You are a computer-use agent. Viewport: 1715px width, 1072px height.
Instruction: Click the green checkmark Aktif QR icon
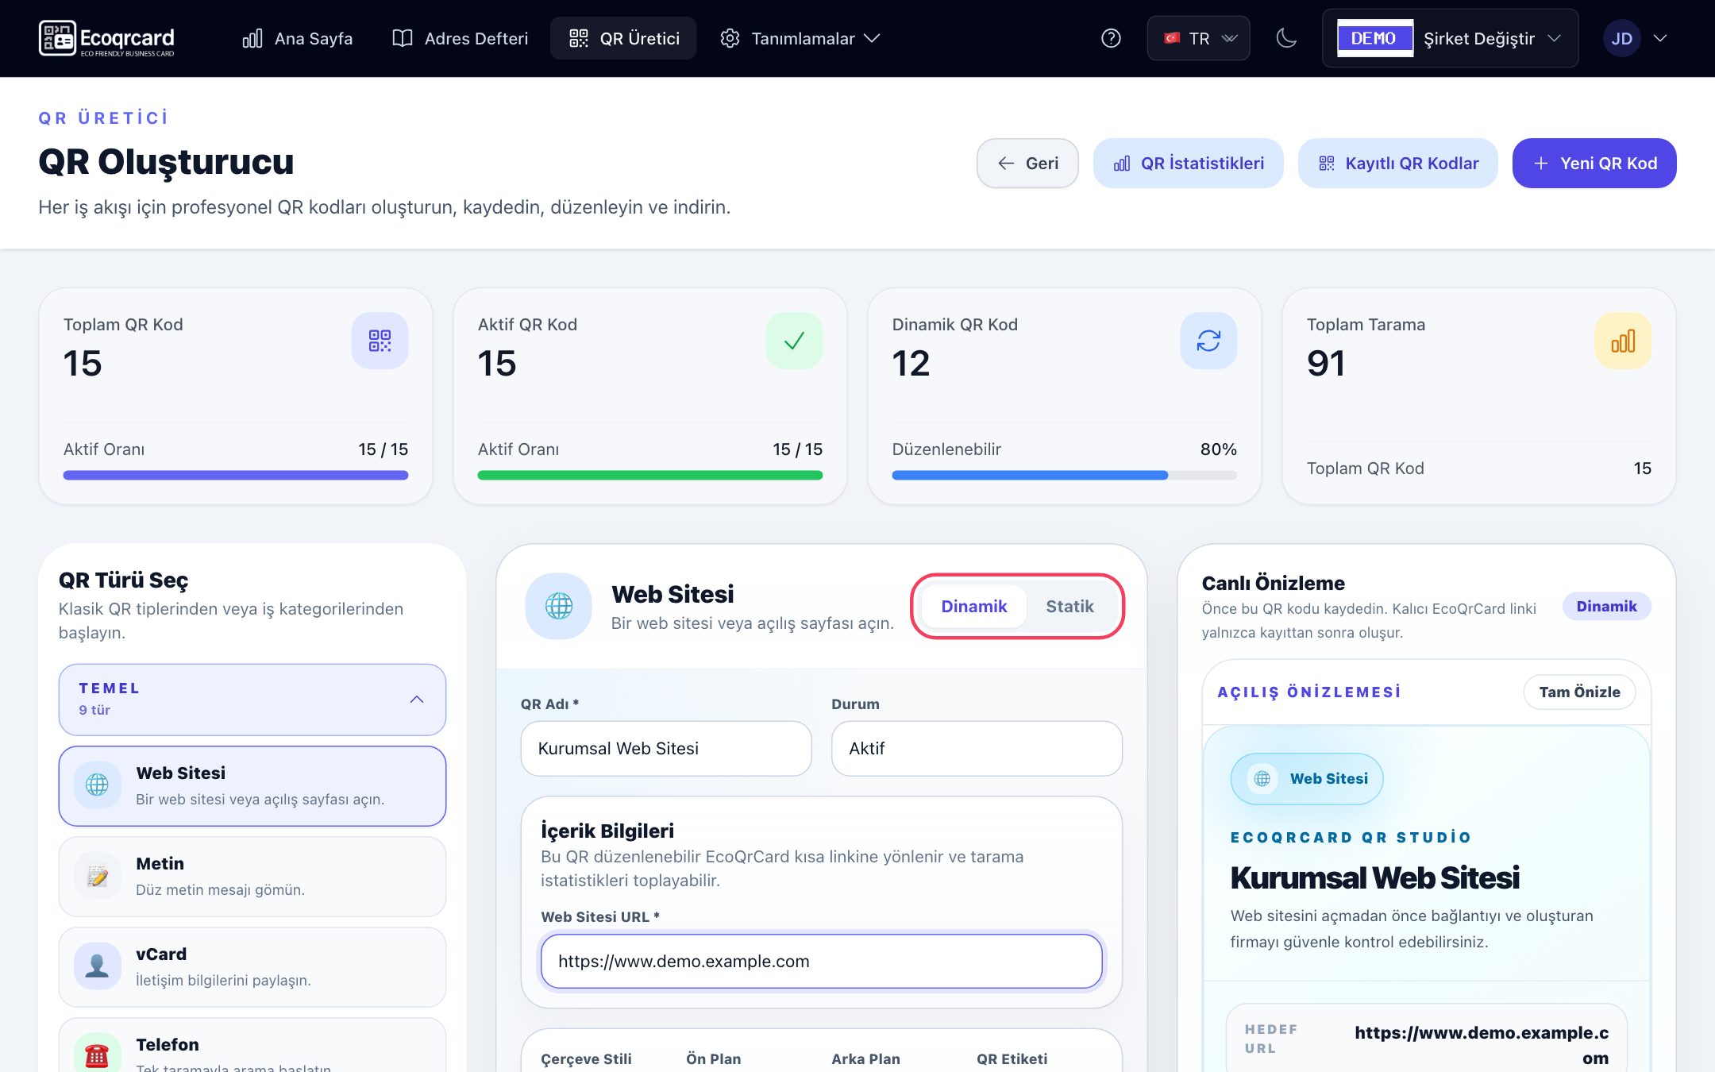coord(794,341)
